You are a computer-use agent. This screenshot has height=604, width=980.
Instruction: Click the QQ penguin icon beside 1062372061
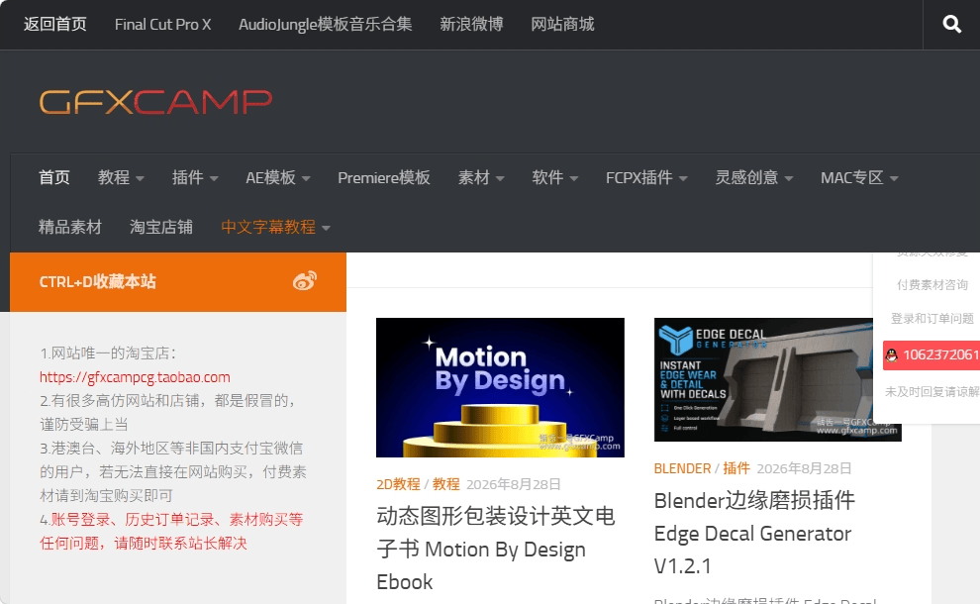(892, 355)
